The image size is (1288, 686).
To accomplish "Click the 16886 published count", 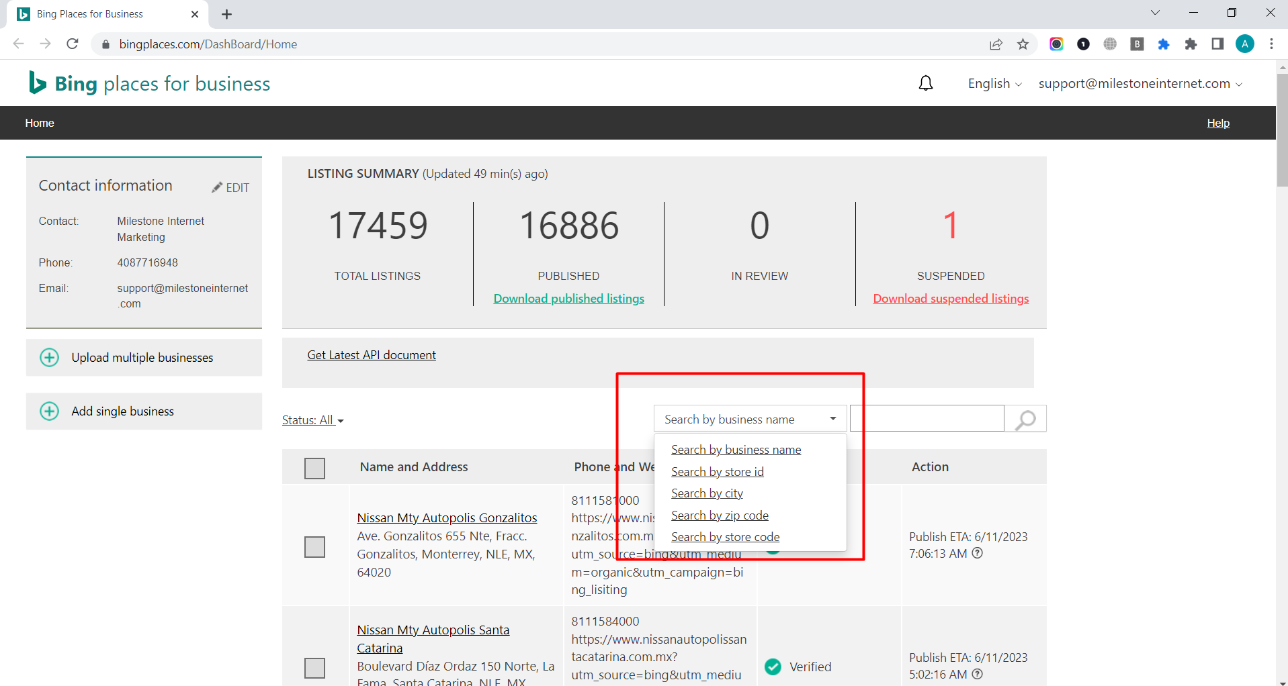I will [x=568, y=226].
